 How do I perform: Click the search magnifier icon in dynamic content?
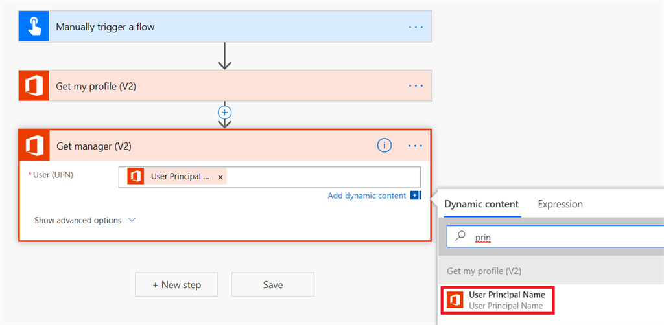coord(460,237)
